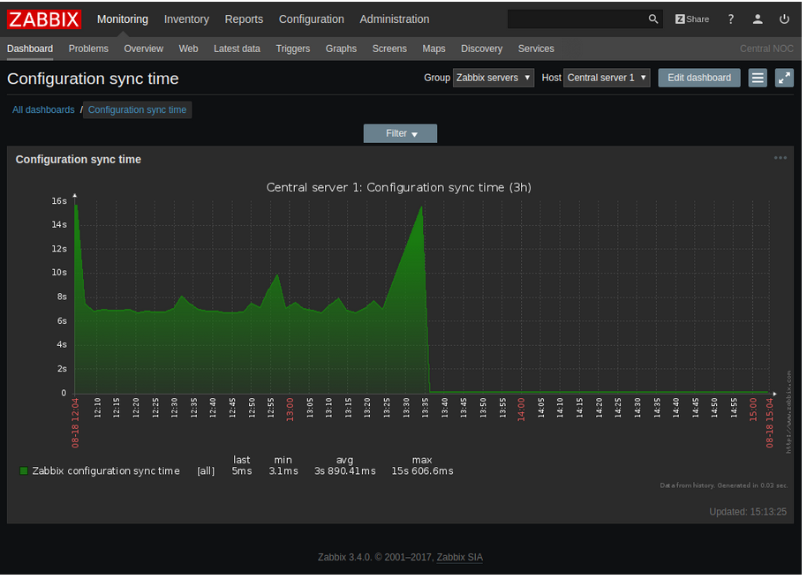Open the Share link icon
The width and height of the screenshot is (807, 579).
692,19
